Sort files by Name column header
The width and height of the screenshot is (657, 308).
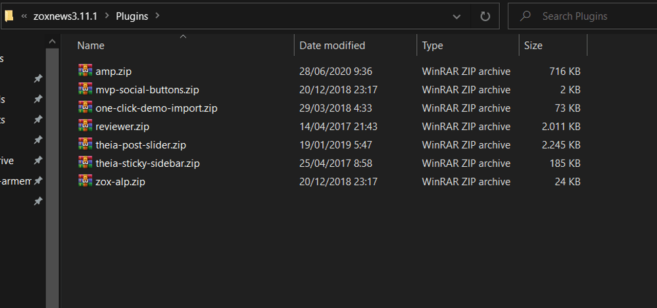(91, 45)
